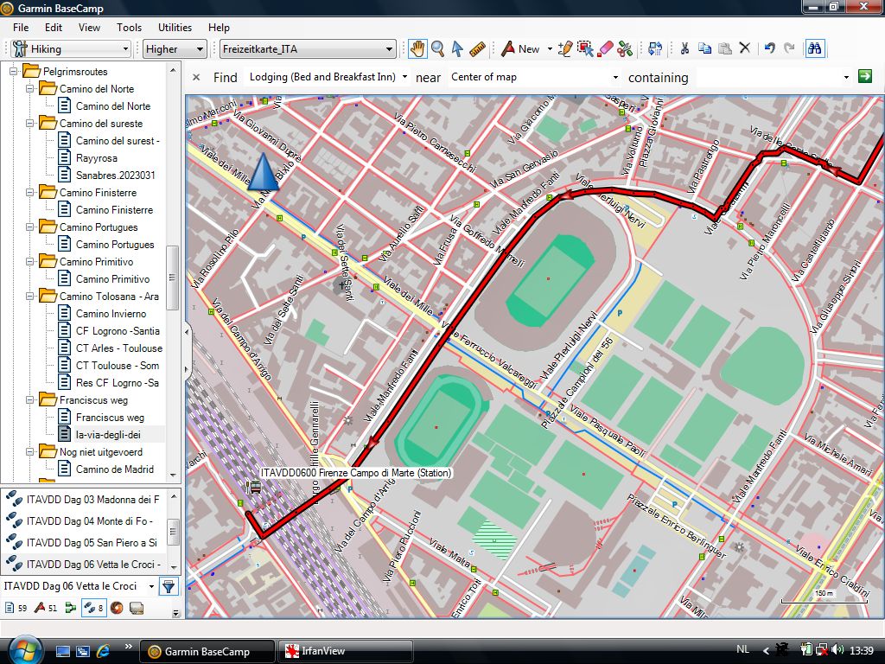Toggle the filter funnel button
885x664 pixels.
pos(169,586)
